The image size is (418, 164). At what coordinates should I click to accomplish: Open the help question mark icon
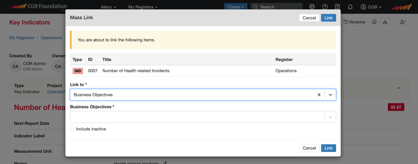[325, 7]
